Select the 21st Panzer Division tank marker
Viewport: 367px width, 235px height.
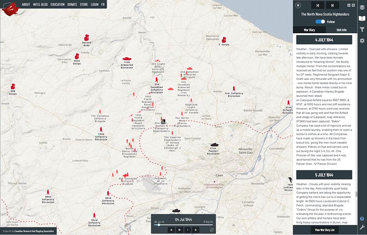[x=214, y=145]
